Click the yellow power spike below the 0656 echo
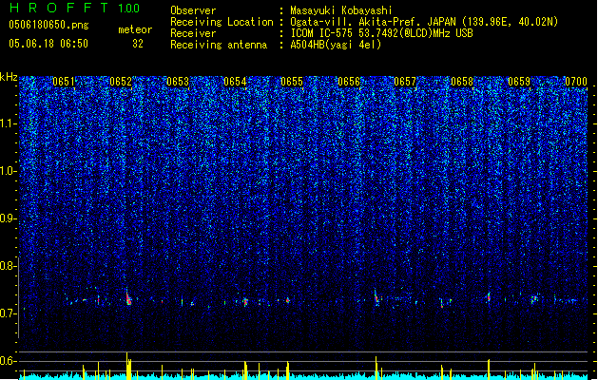598x380 pixels. coord(376,369)
